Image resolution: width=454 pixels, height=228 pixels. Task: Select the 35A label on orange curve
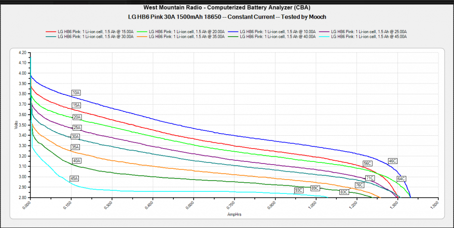[76, 147]
